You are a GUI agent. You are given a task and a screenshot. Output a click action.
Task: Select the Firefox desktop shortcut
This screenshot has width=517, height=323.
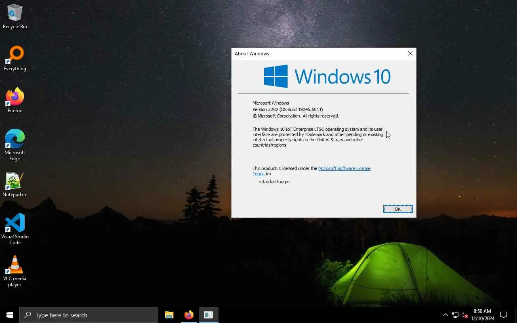click(15, 101)
